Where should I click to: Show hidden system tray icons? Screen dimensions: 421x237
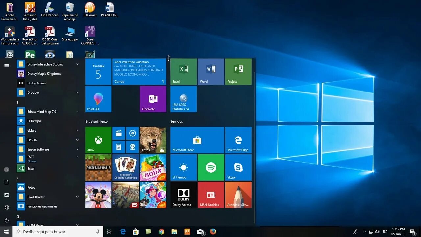364,232
